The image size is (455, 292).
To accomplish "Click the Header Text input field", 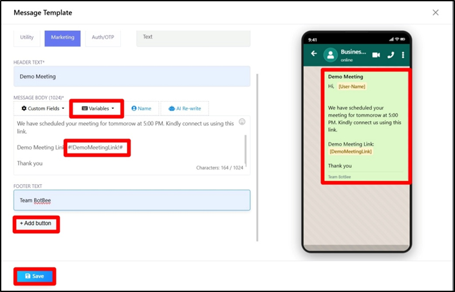I will pyautogui.click(x=131, y=76).
